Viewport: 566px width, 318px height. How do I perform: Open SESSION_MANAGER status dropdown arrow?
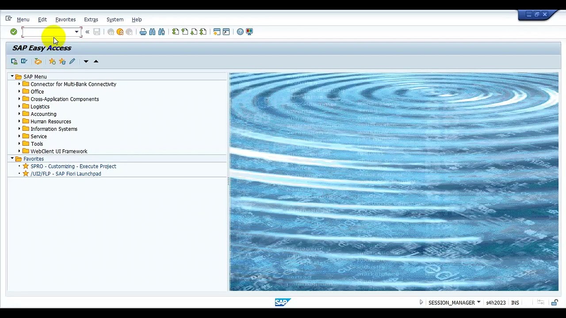click(478, 303)
